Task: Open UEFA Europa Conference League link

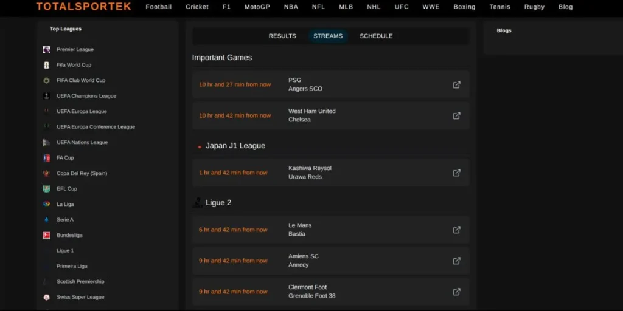Action: tap(96, 127)
